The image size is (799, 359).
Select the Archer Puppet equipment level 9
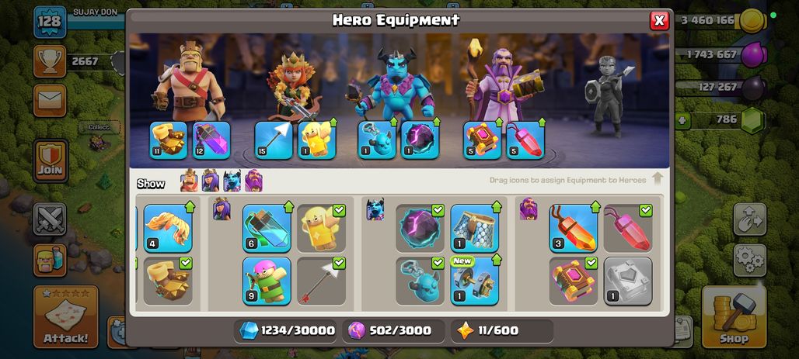click(267, 281)
